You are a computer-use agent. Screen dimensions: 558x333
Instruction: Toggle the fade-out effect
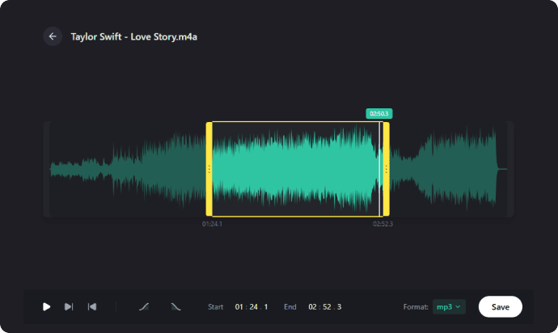coord(175,306)
